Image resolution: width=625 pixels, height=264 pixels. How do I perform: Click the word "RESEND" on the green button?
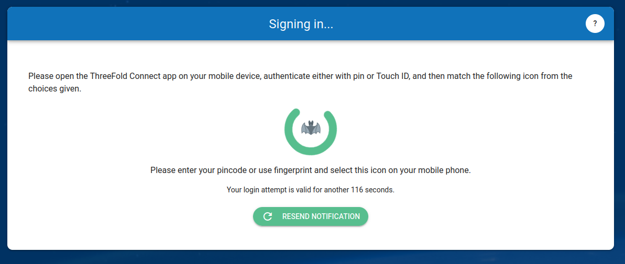tap(296, 216)
